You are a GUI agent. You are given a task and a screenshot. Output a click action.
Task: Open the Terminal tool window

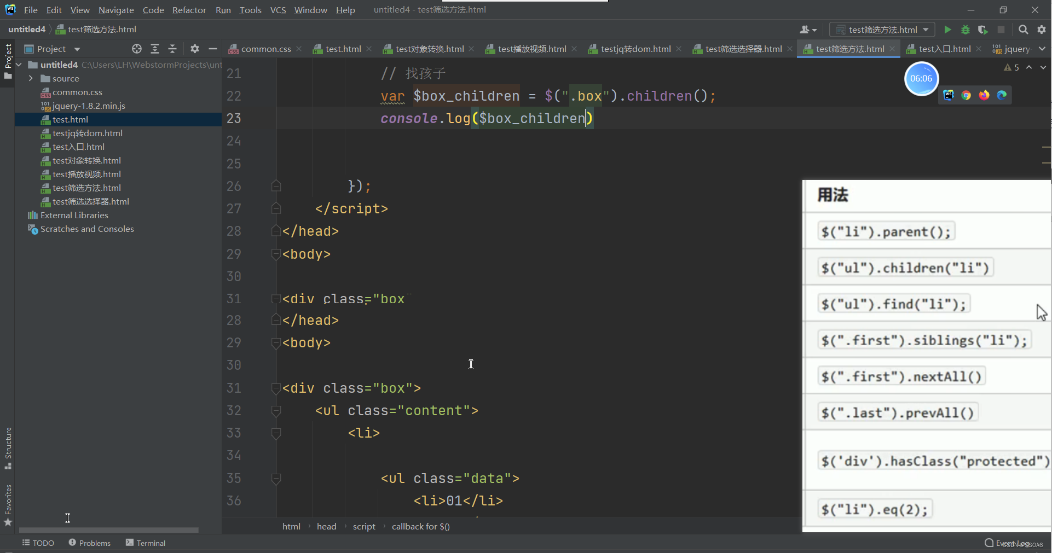point(146,543)
